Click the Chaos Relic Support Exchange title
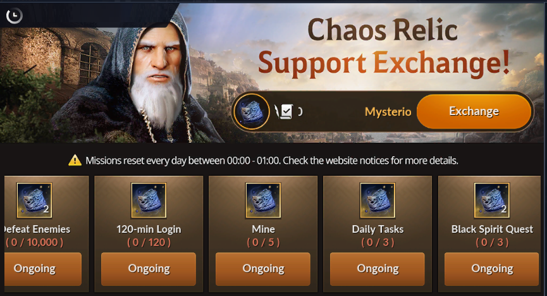547x296 pixels. coord(384,47)
